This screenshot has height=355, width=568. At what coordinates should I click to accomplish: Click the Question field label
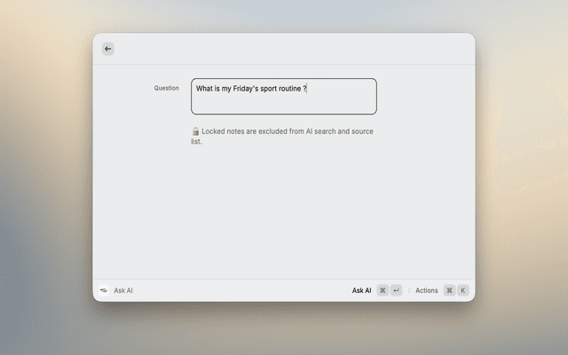166,88
